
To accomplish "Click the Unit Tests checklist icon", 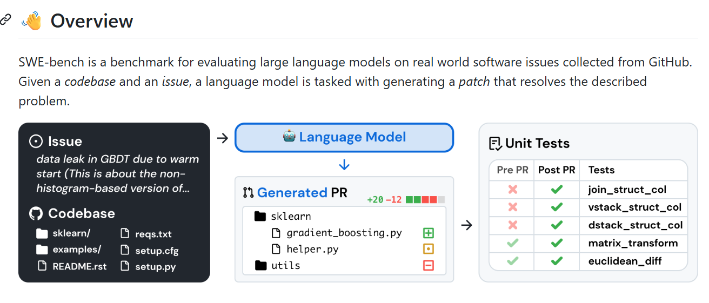I will [x=496, y=144].
